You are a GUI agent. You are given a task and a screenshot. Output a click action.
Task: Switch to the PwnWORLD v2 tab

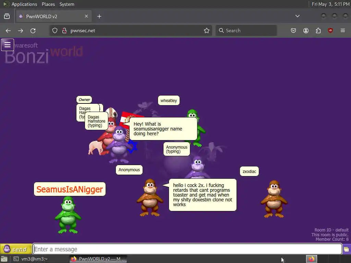(x=54, y=16)
